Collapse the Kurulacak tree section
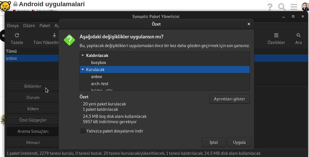 click(x=83, y=70)
